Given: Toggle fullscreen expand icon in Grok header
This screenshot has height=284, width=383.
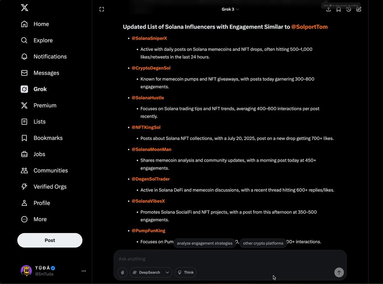Looking at the screenshot, I should point(101,9).
